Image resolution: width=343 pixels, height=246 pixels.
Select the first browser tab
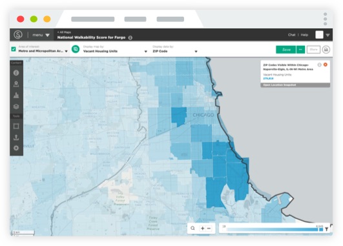(x=93, y=19)
